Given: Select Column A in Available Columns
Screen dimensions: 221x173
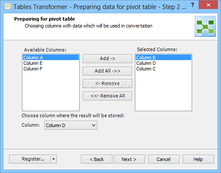Looking at the screenshot, I should (x=51, y=58).
